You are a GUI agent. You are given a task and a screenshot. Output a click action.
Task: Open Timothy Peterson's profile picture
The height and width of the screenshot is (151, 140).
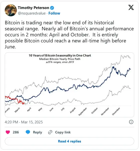click(x=11, y=10)
